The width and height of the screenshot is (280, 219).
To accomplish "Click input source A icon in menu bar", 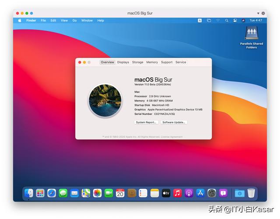I will pyautogui.click(x=199, y=21).
